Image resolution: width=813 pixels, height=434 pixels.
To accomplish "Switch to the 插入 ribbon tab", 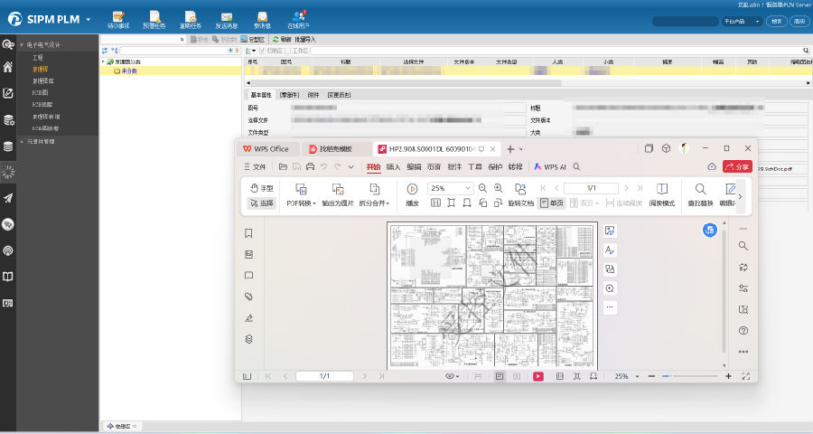I will tap(393, 167).
